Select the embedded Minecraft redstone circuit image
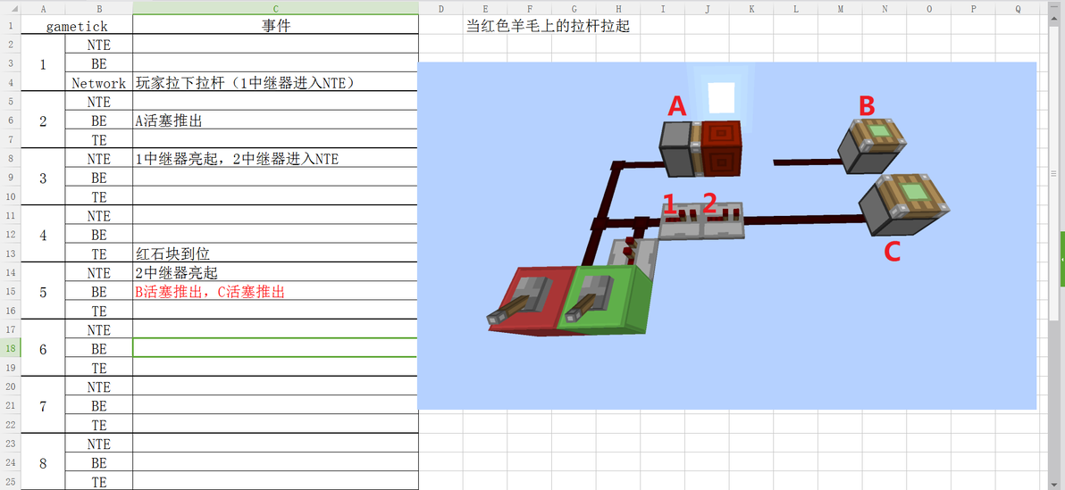1065x490 pixels. click(726, 236)
